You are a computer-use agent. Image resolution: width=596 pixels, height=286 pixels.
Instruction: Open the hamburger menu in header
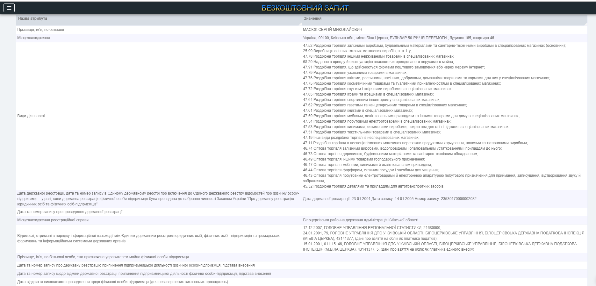coord(9,8)
